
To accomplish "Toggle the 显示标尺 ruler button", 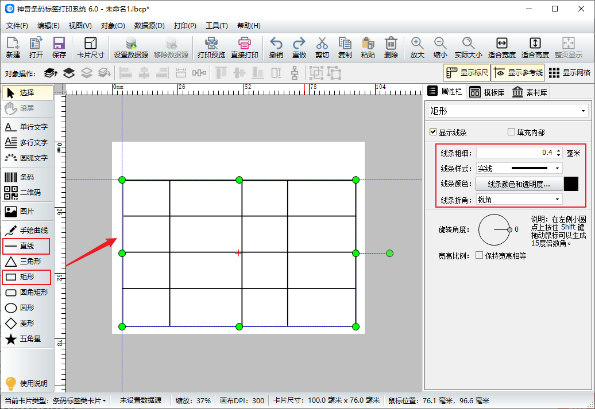I will (467, 73).
